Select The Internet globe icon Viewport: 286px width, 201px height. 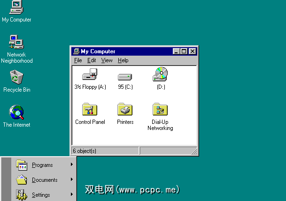pyautogui.click(x=16, y=112)
